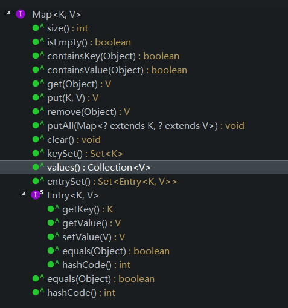Click the method icon beside containsKey(Object)
The width and height of the screenshot is (288, 308).
[38, 55]
